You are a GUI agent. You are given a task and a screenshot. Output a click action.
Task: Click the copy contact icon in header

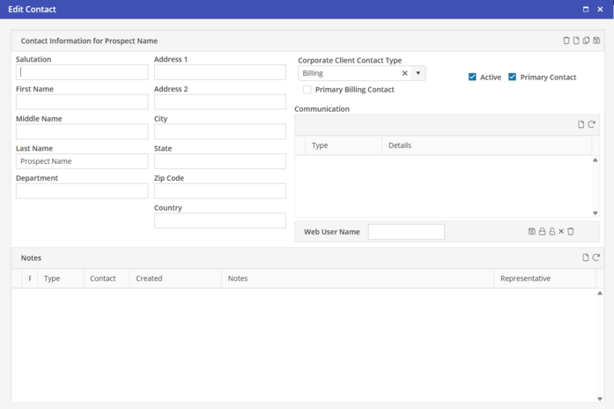pos(587,41)
